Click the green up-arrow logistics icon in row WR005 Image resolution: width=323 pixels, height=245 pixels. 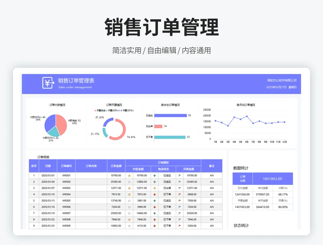[155, 201]
